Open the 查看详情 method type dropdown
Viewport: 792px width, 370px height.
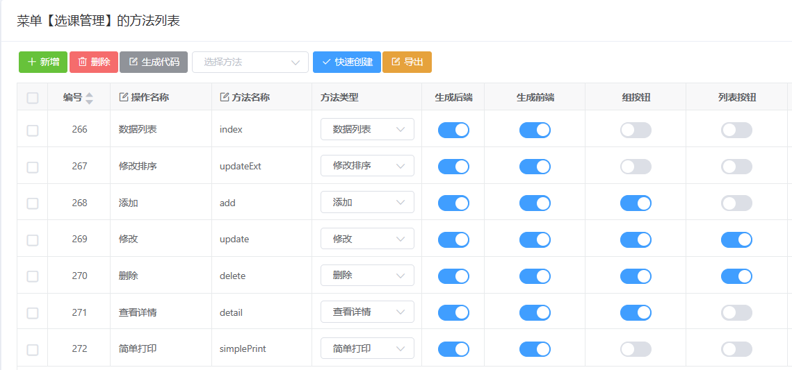pyautogui.click(x=367, y=312)
